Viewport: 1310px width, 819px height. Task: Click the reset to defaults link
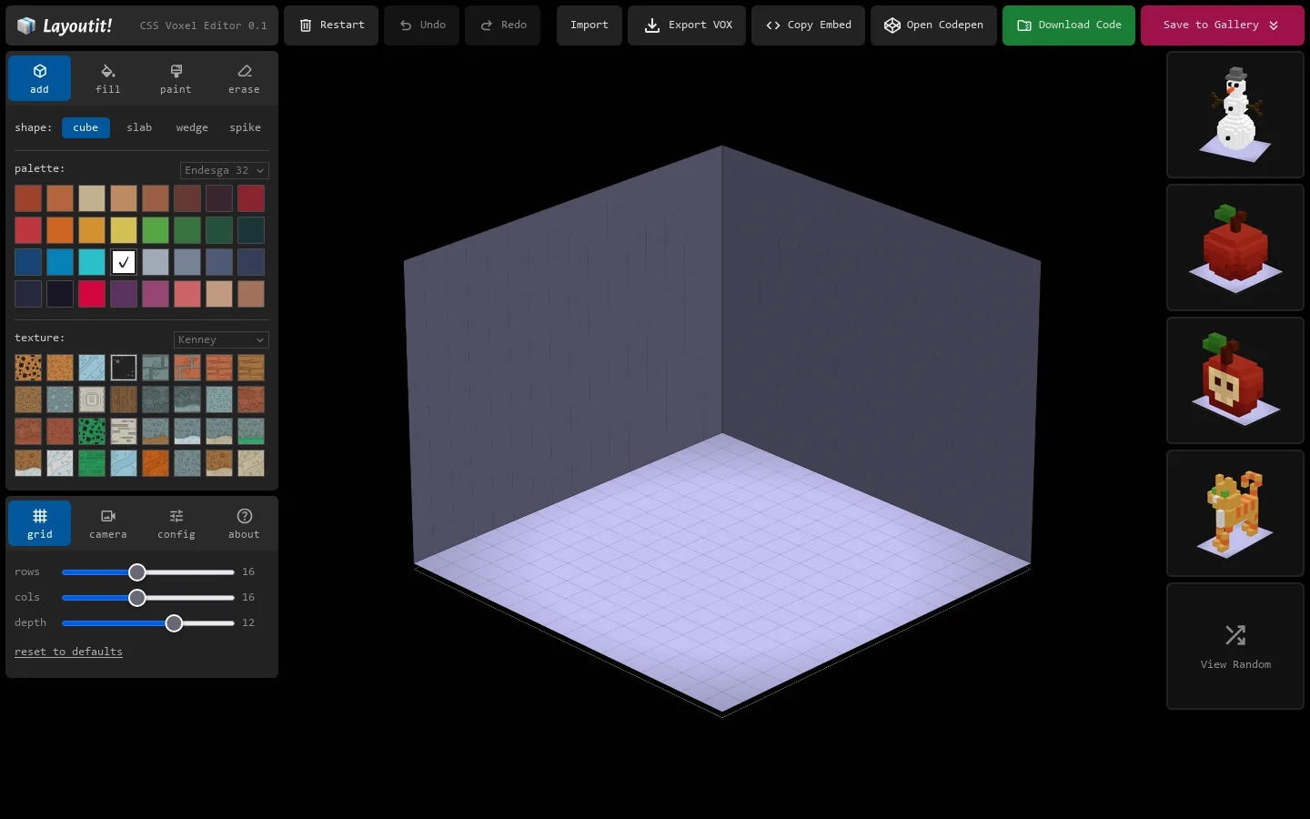[68, 652]
